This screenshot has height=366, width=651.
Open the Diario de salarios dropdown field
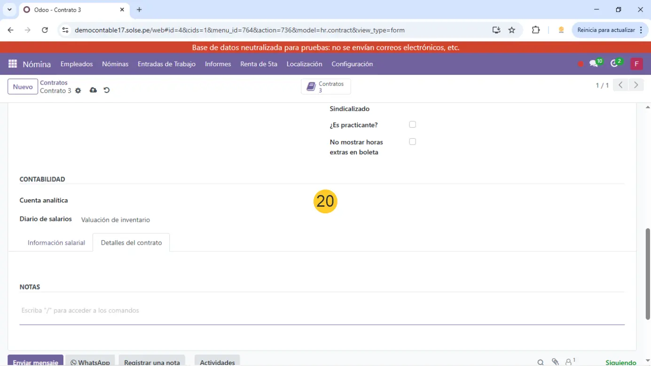[x=188, y=219]
